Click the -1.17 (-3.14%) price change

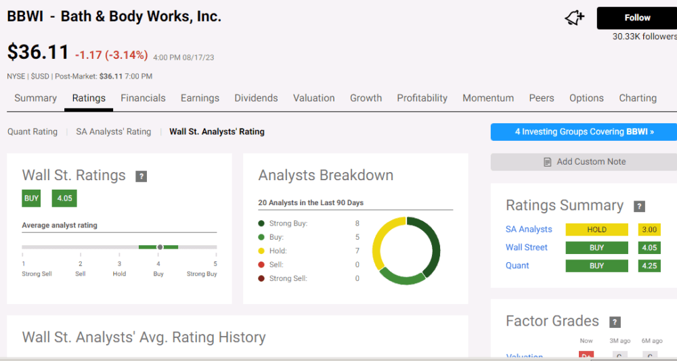coord(112,56)
